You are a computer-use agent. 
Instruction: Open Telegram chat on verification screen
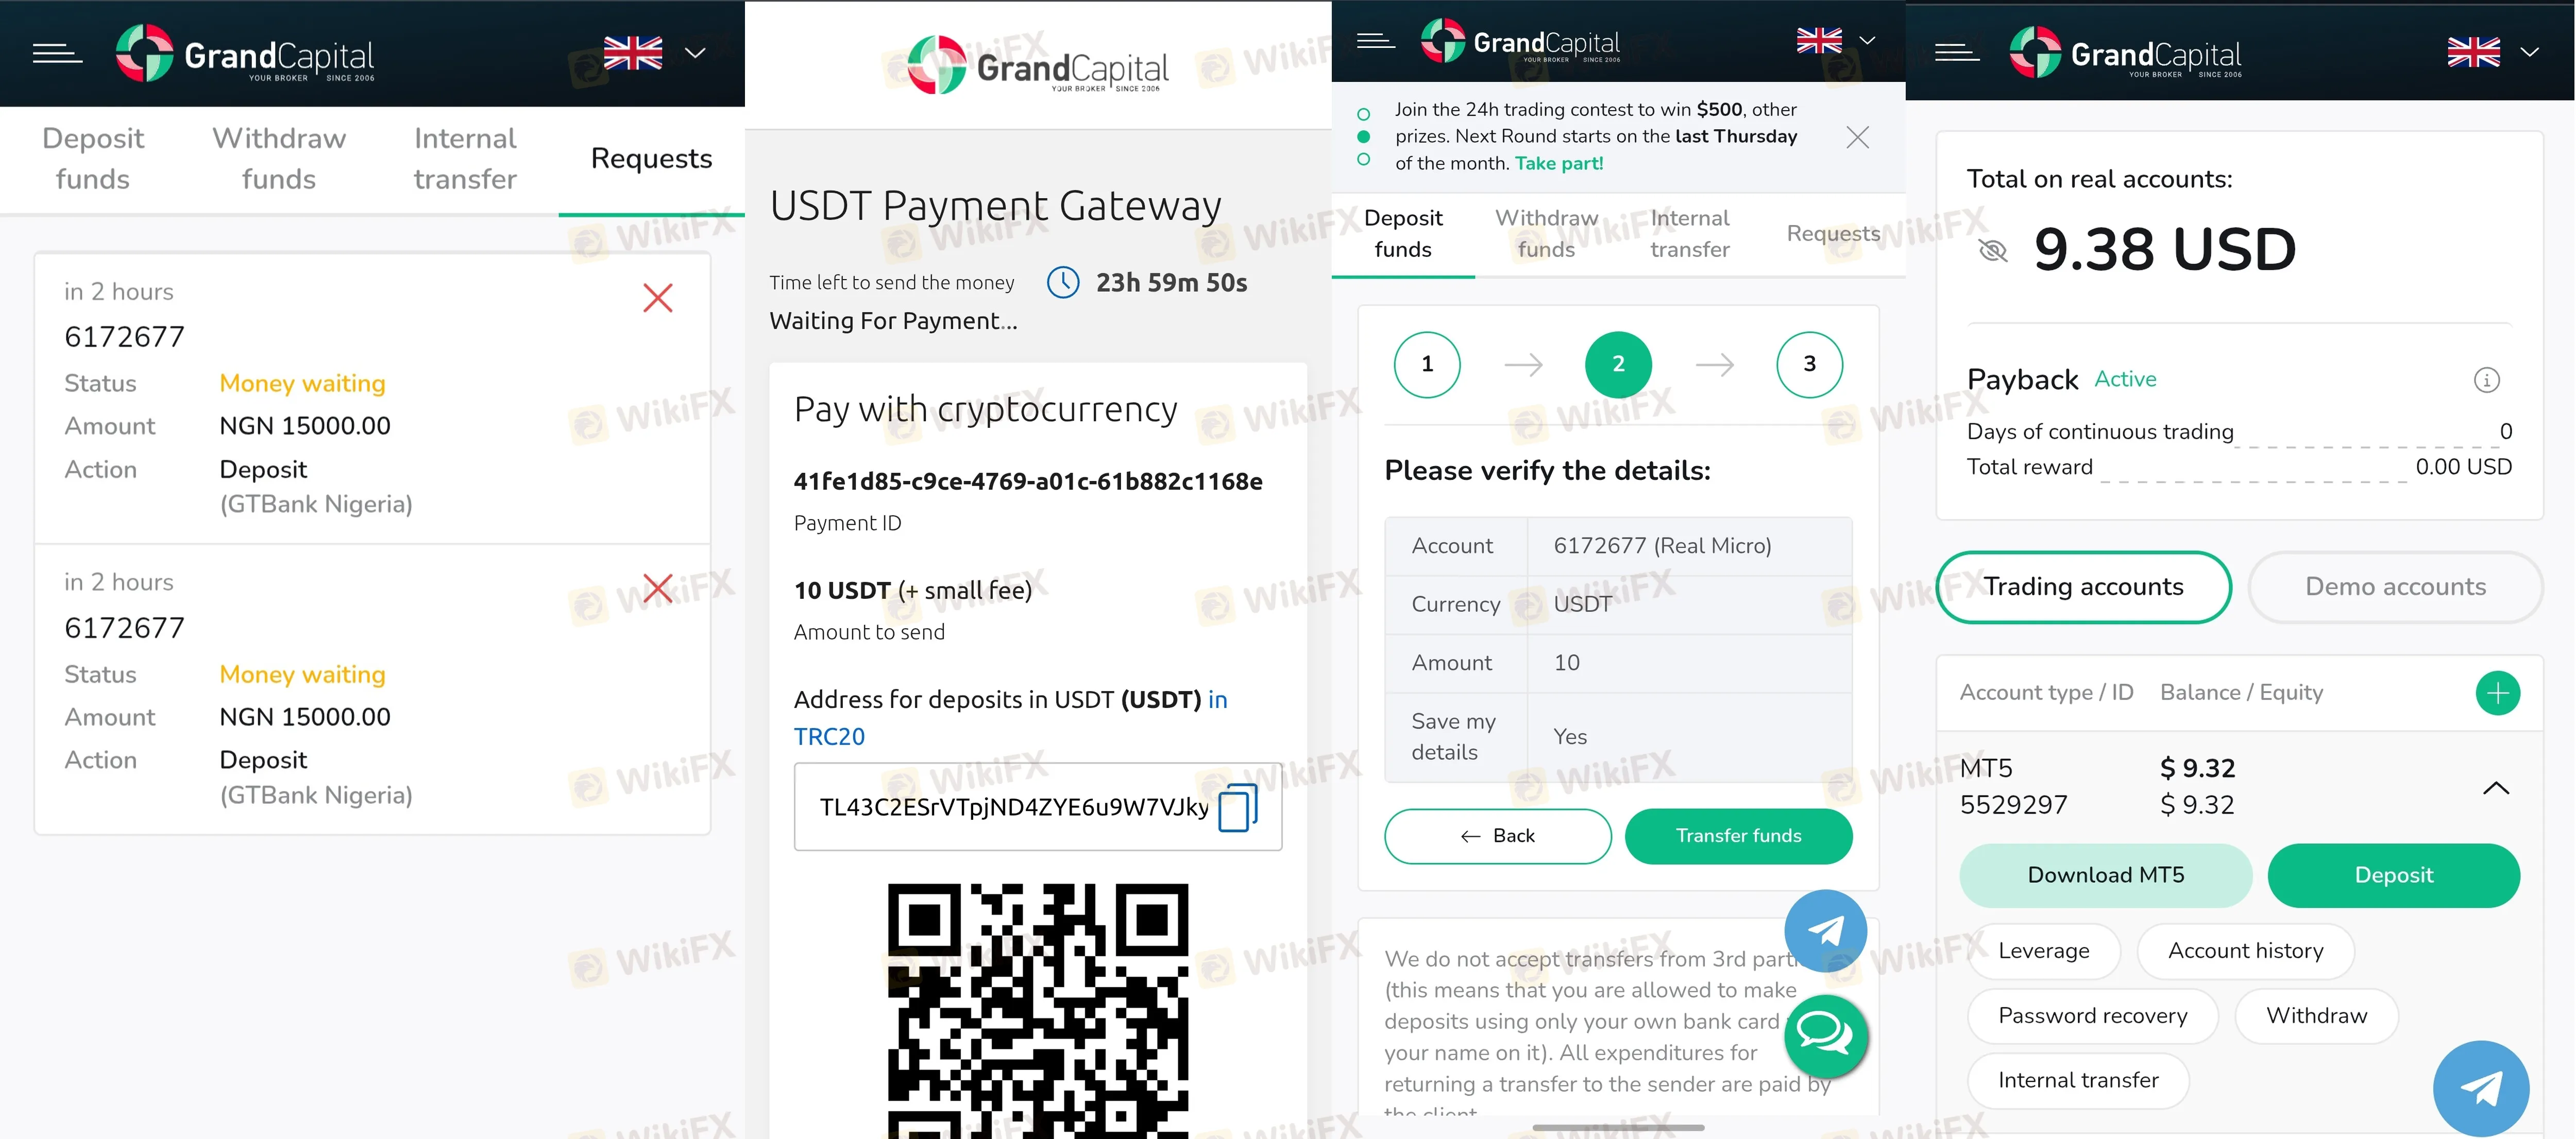tap(1825, 930)
